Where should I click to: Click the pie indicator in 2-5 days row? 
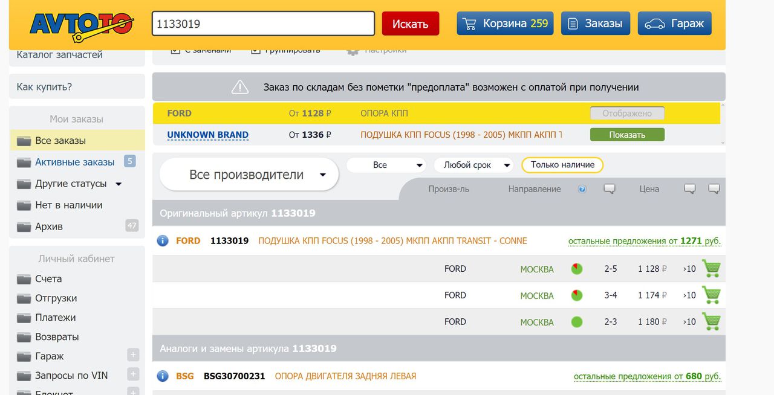point(577,269)
